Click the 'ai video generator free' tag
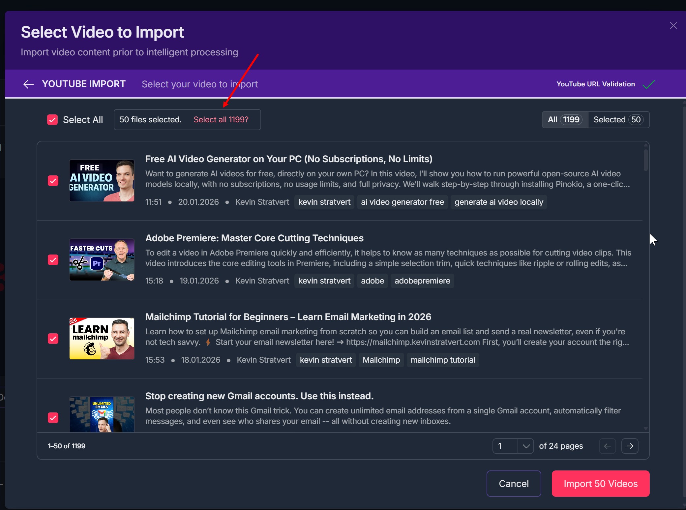This screenshot has width=686, height=510. pos(402,202)
